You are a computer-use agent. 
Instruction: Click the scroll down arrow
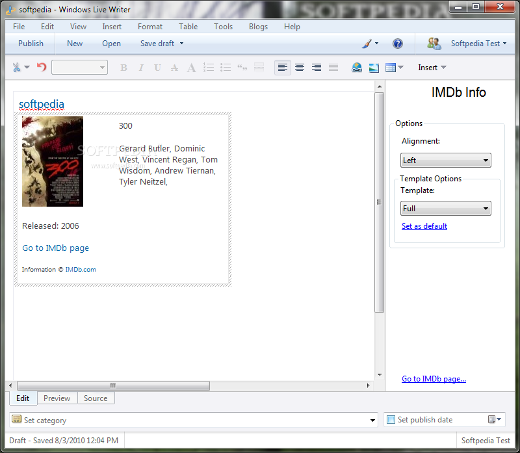point(380,375)
